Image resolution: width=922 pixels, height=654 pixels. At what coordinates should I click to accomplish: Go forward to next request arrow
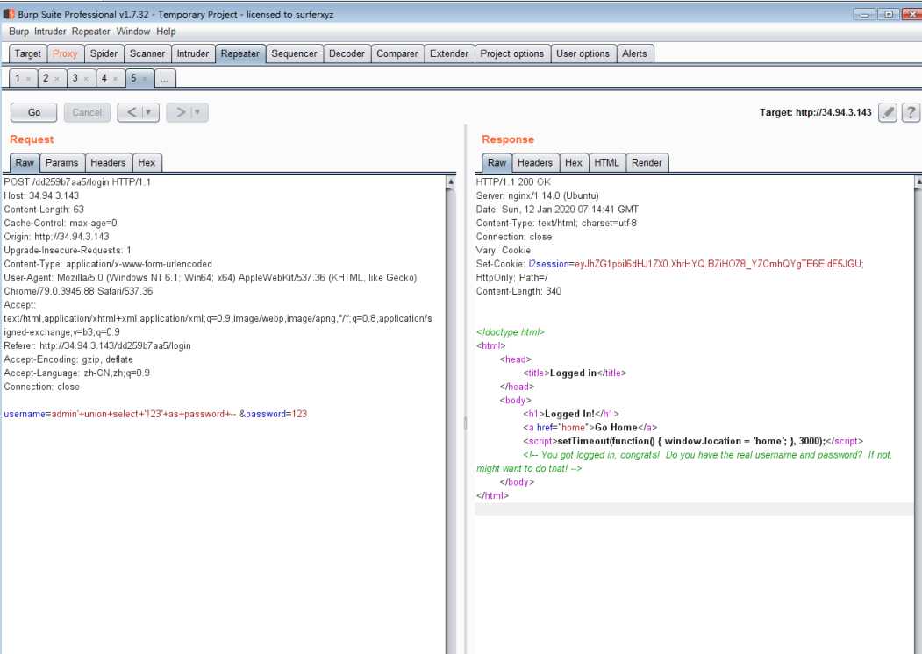[179, 112]
